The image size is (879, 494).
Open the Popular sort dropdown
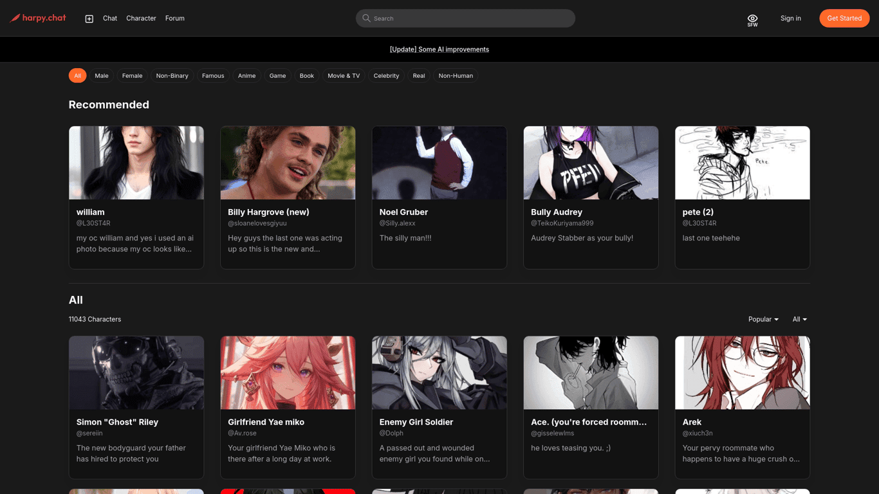click(763, 319)
